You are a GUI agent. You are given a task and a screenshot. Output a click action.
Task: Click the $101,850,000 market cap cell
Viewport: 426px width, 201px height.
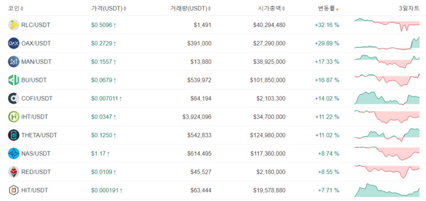pyautogui.click(x=268, y=80)
